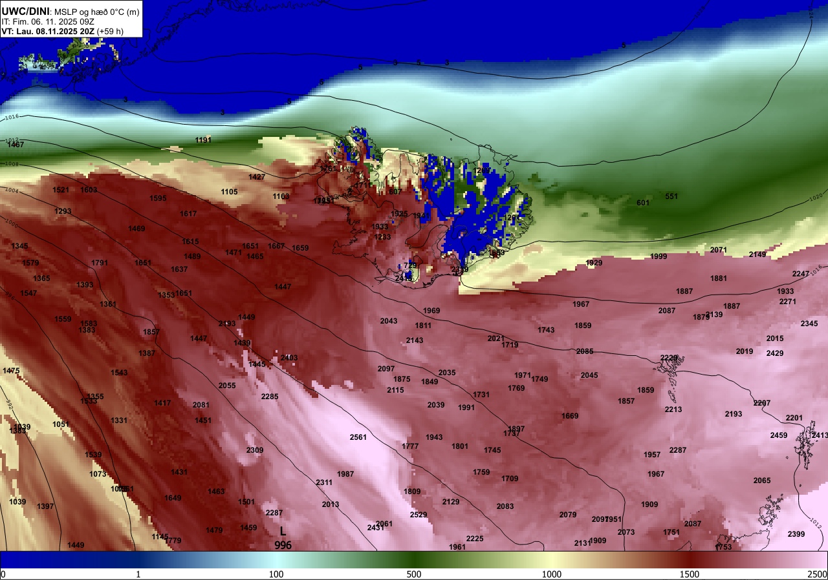Click the UWC/DINI title label
This screenshot has height=580, width=828.
click(x=24, y=10)
